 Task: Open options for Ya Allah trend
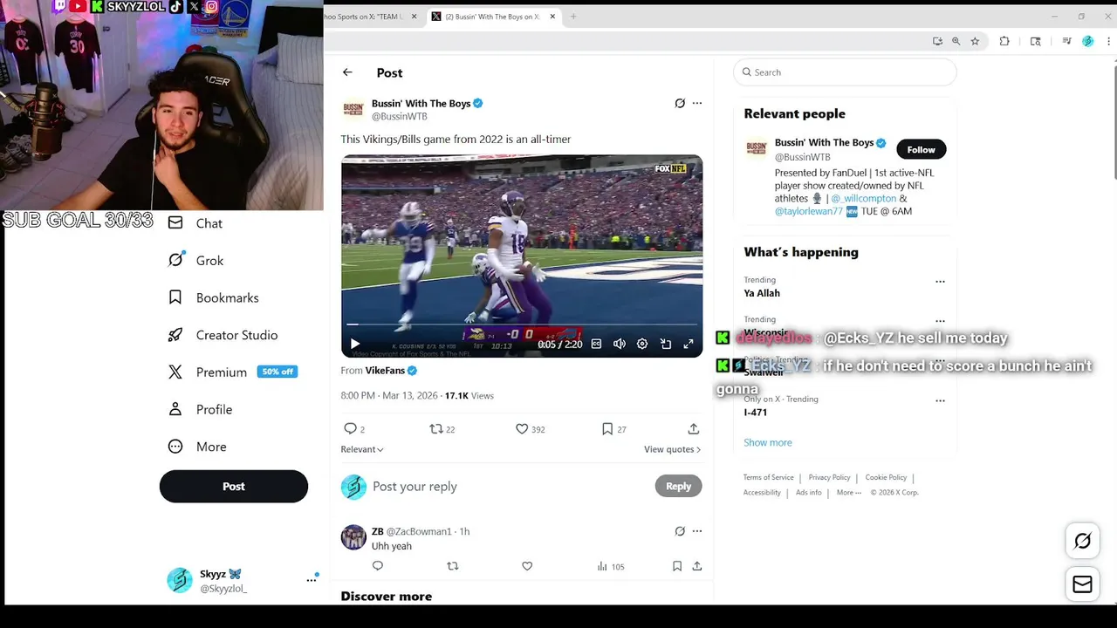pyautogui.click(x=940, y=282)
